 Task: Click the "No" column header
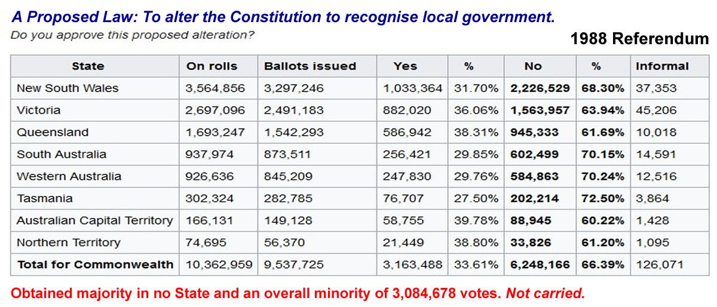point(533,66)
